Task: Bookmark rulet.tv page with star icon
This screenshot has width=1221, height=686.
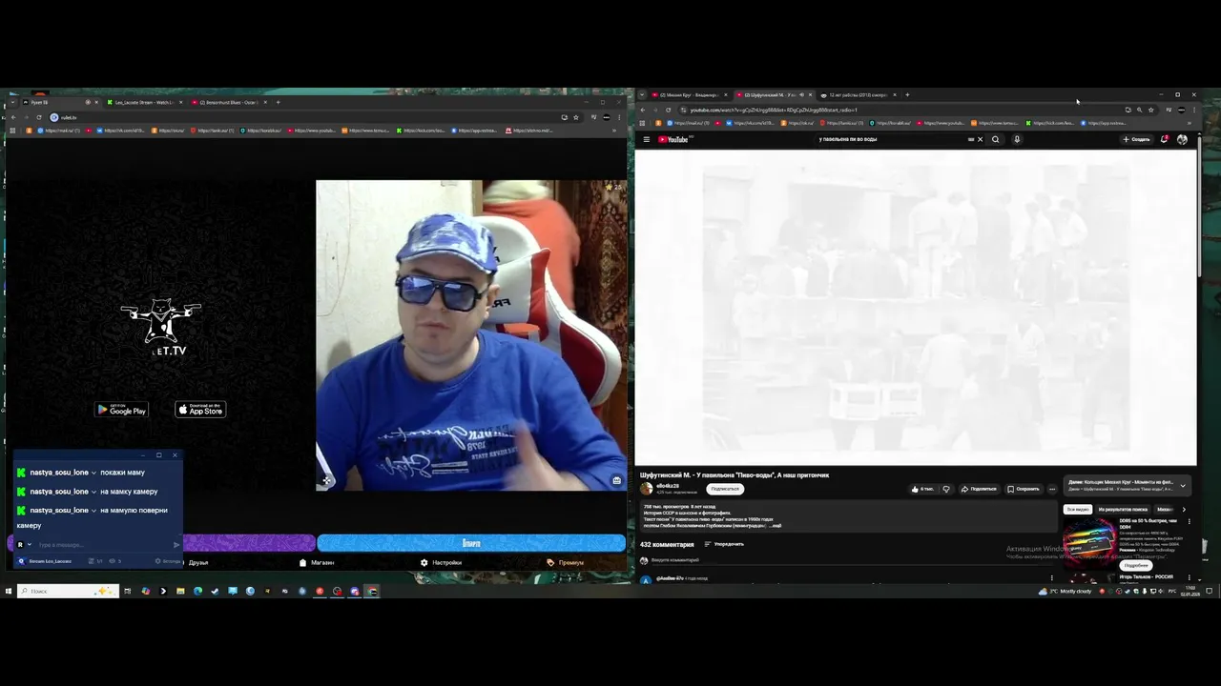Action: [x=576, y=117]
